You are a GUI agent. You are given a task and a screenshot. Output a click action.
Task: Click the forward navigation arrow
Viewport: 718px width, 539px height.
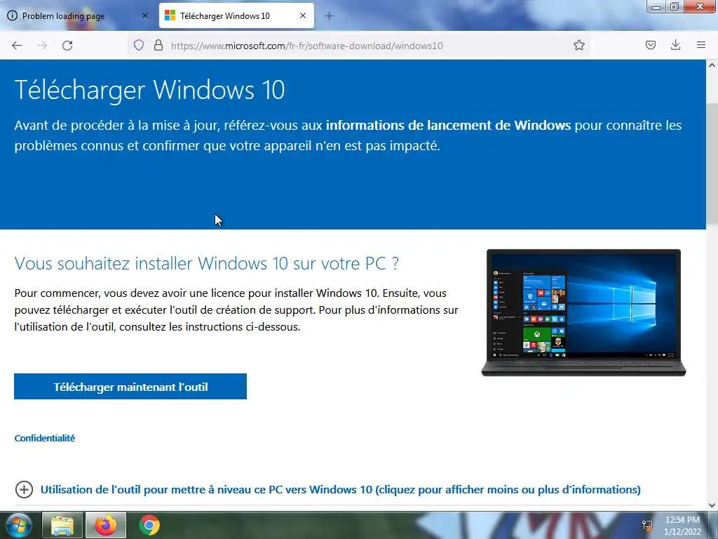click(x=42, y=46)
